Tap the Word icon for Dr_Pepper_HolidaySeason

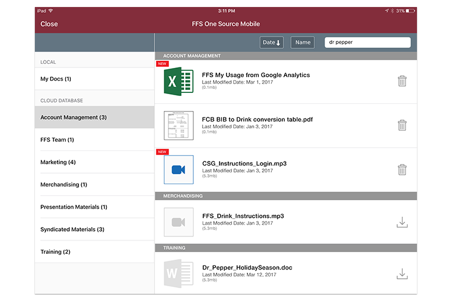pyautogui.click(x=178, y=274)
